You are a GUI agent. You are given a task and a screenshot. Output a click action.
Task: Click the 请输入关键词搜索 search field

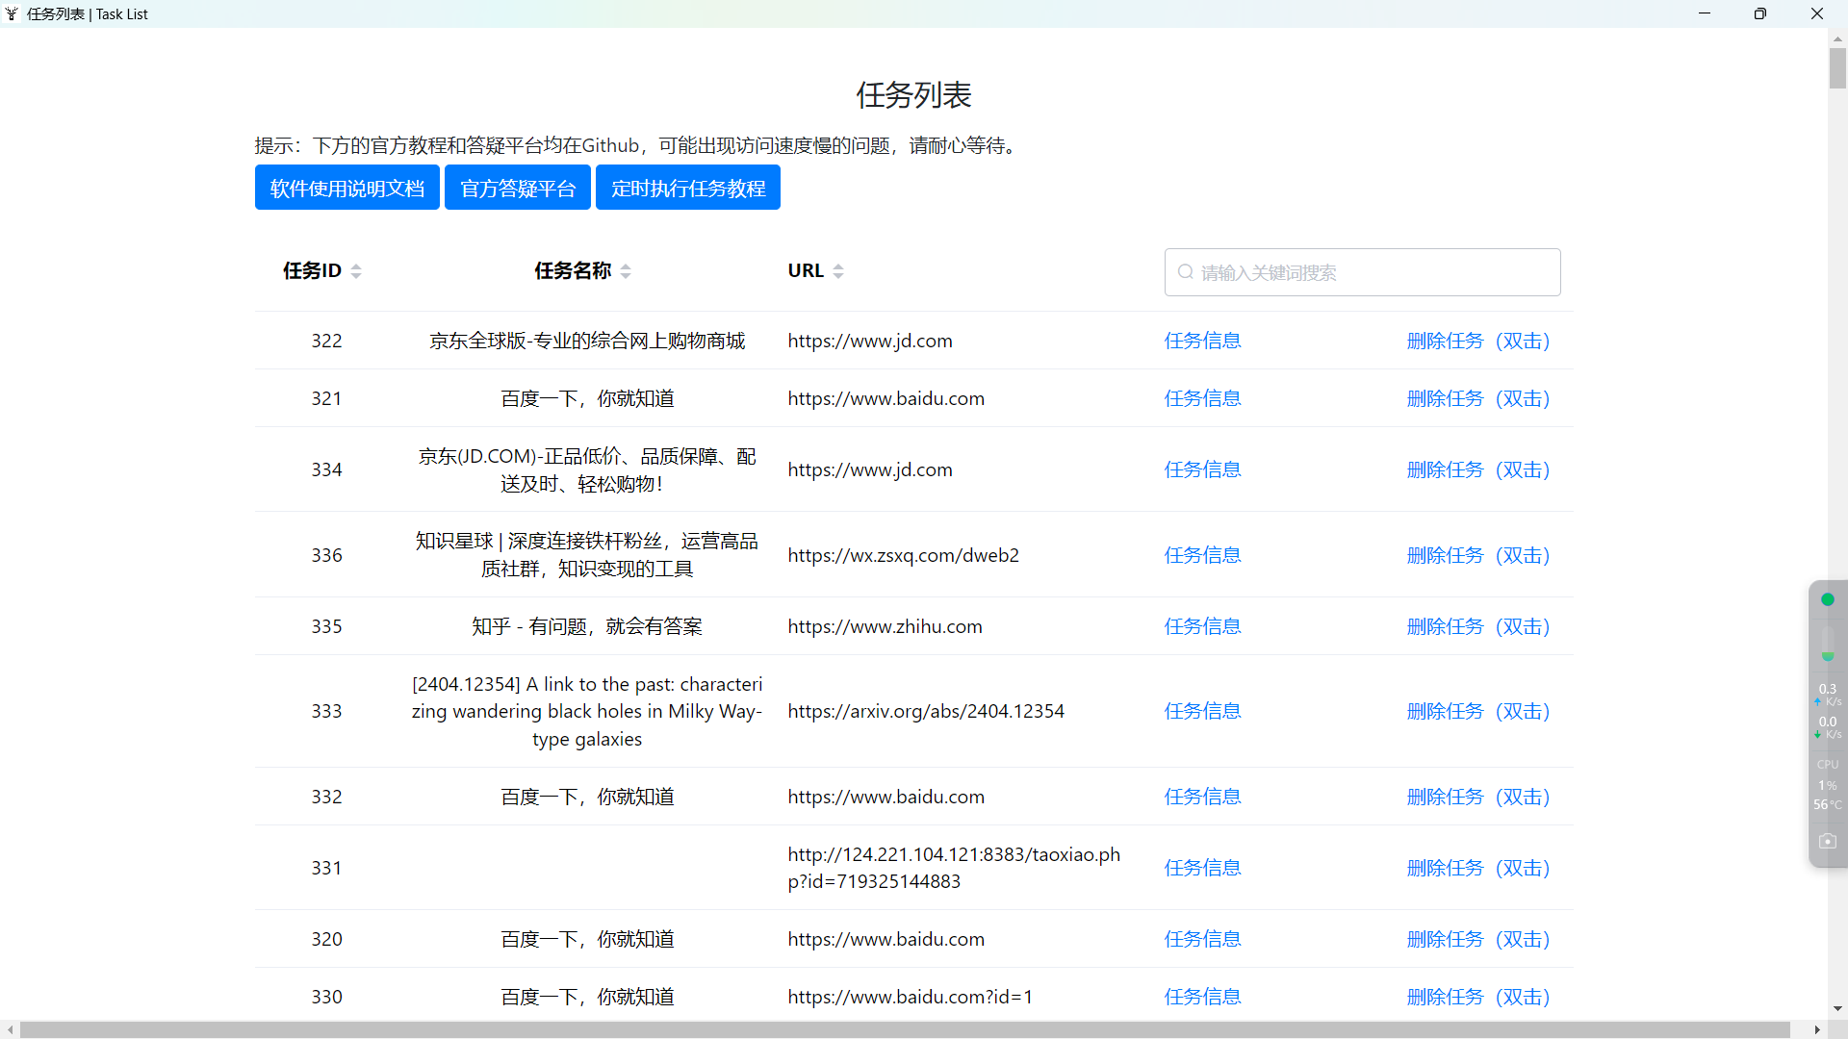[1362, 272]
